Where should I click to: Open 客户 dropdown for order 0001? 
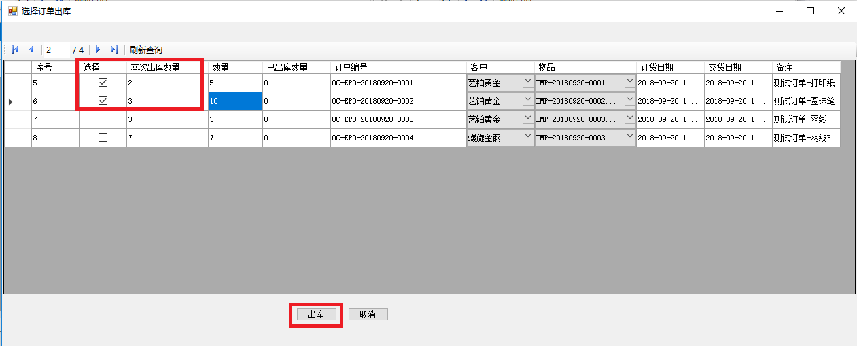click(x=527, y=81)
